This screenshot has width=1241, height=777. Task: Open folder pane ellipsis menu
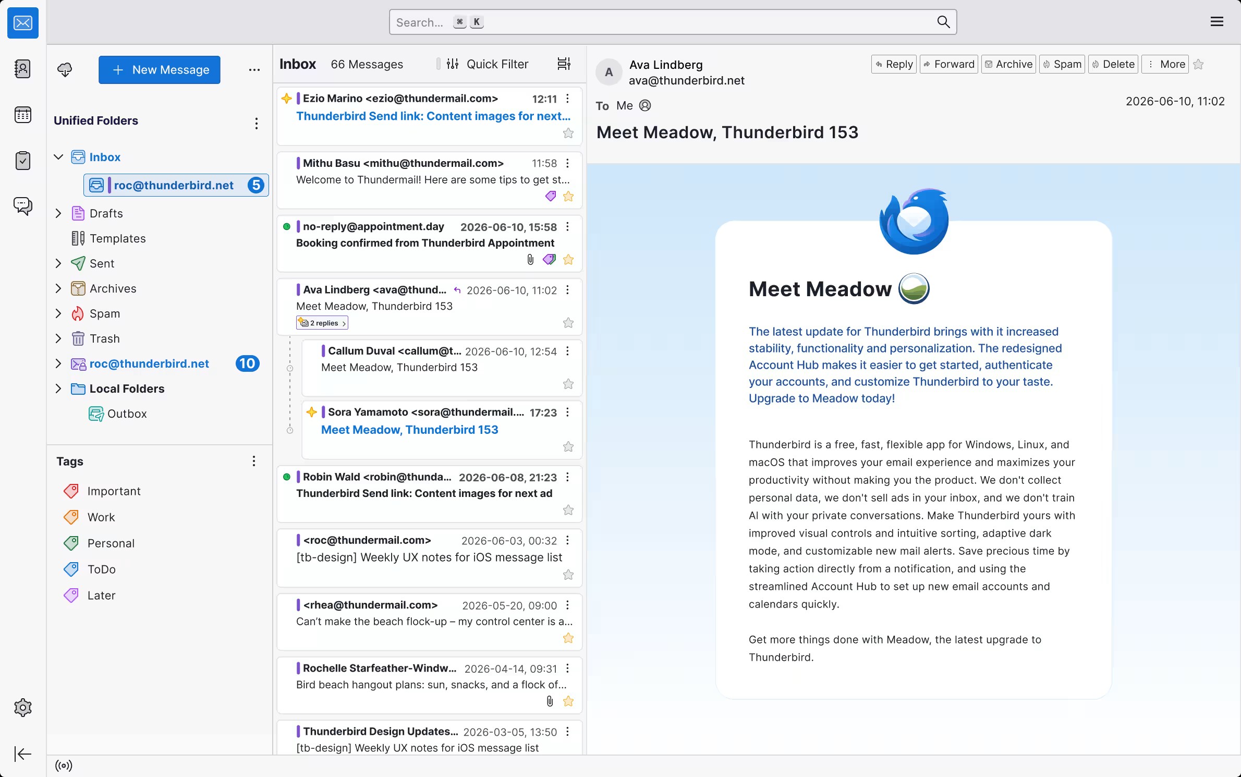(x=254, y=70)
